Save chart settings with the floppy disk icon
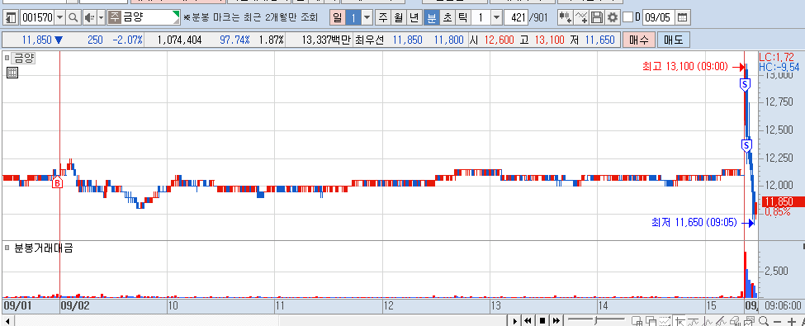Viewport: 805px width, 326px height. 597,18
